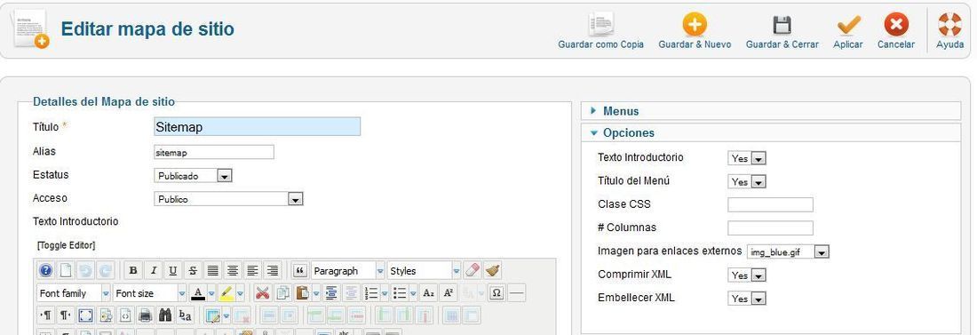
Task: Apply right alignment
Action: click(273, 271)
